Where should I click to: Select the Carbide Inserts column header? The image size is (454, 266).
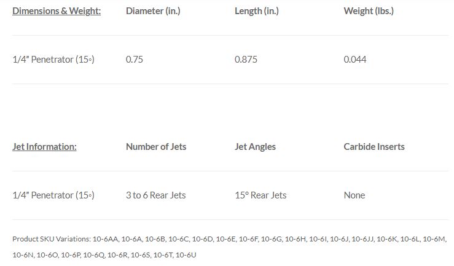(x=374, y=147)
